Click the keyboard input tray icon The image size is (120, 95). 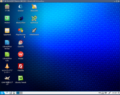coord(102,93)
